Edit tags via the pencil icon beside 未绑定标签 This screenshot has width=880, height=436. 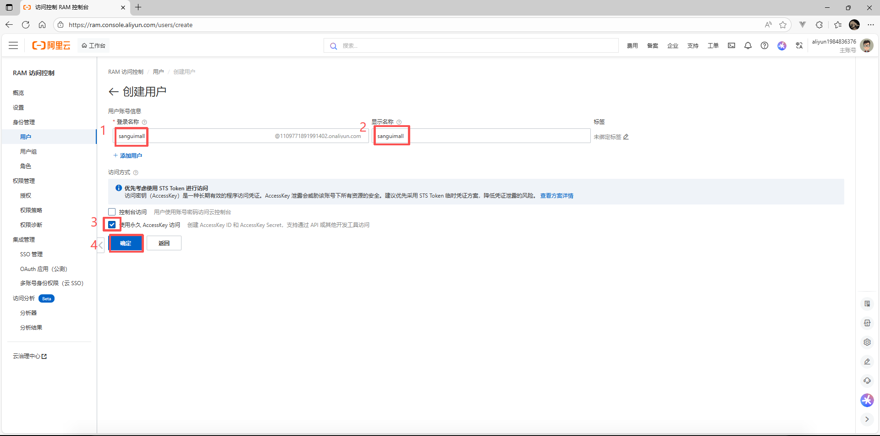627,137
